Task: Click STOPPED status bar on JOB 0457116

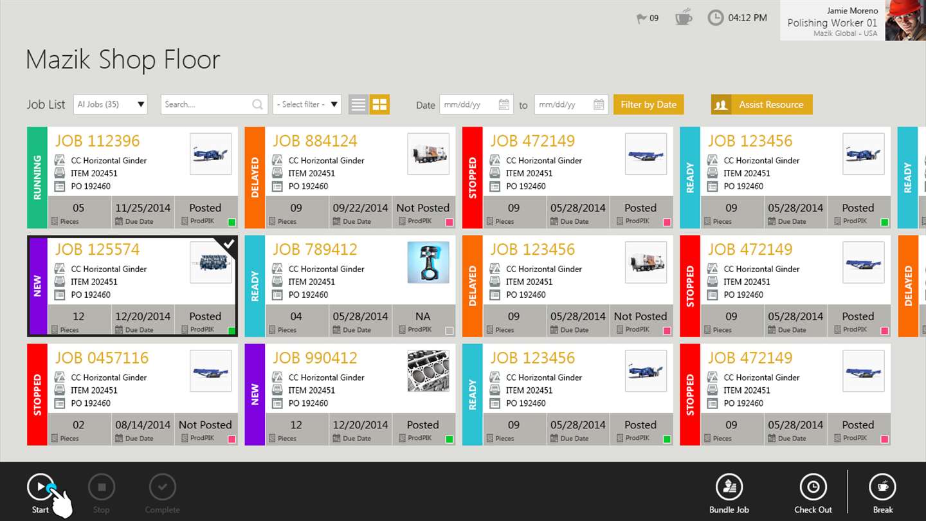Action: [37, 395]
